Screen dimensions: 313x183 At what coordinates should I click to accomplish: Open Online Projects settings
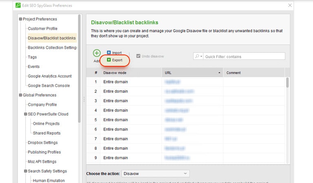[x=46, y=124]
